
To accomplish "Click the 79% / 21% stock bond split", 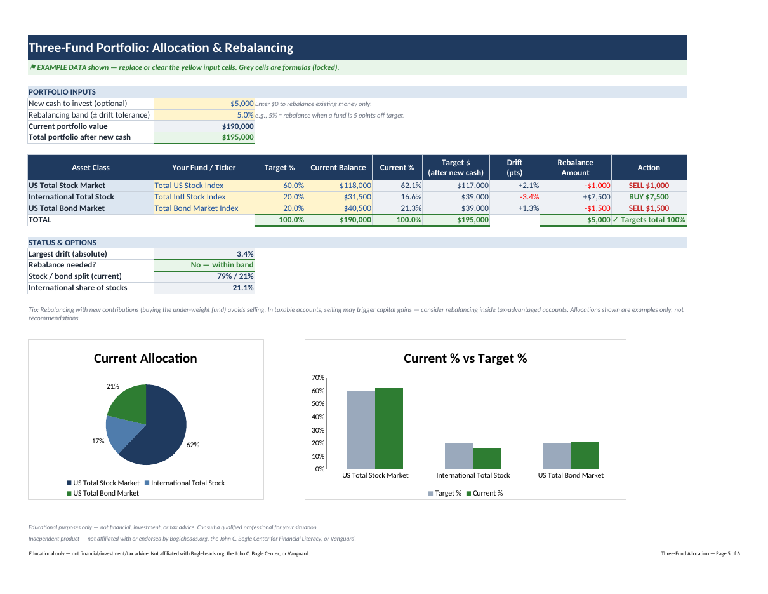I will (x=204, y=276).
